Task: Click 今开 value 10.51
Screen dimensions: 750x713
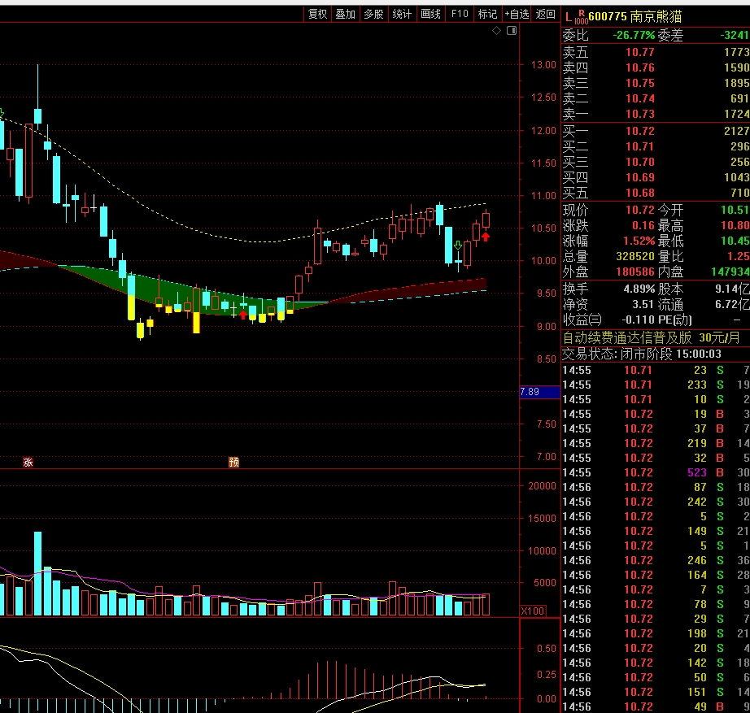Action: coord(735,210)
